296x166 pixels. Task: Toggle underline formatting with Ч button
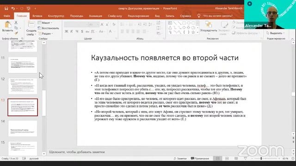click(77, 31)
